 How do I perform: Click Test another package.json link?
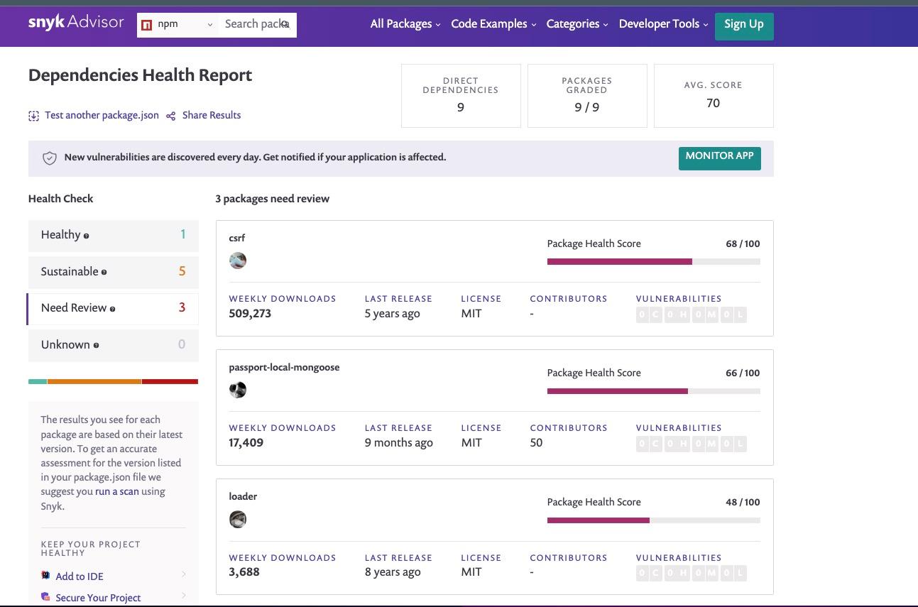coord(102,115)
